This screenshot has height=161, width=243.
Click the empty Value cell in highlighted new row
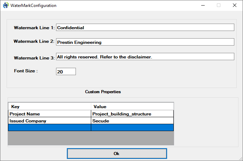132,128
